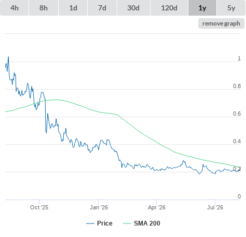Click the Jul '26 axis label
Screen dimensions: 246x237
pos(215,207)
